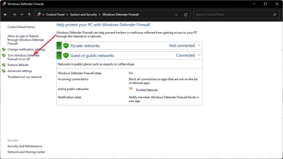This screenshot has width=283, height=159.
Task: Expand the Private networks section
Action: pyautogui.click(x=199, y=45)
